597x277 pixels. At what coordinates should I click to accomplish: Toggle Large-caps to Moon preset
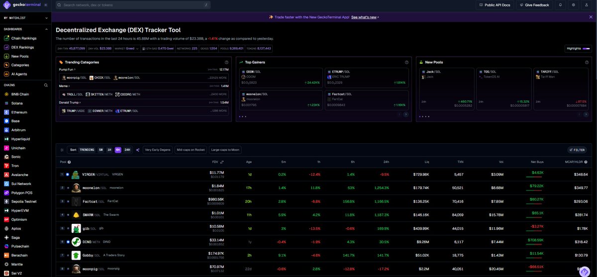click(x=225, y=150)
